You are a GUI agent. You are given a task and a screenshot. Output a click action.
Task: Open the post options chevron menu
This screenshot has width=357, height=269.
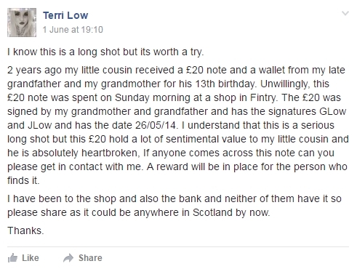345,13
